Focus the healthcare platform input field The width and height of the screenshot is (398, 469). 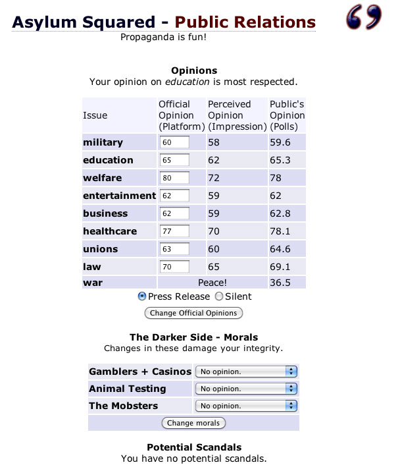click(x=174, y=231)
